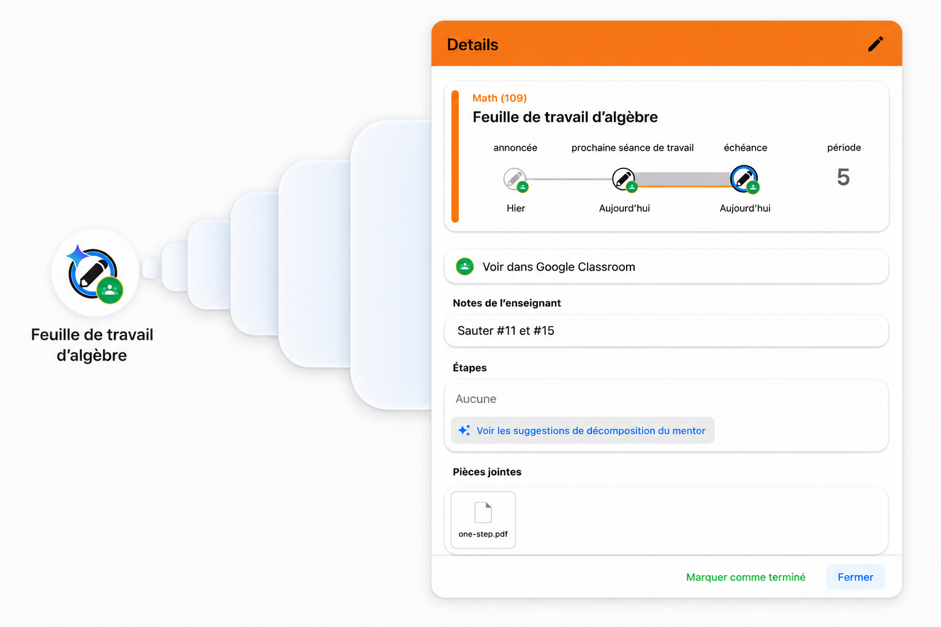Click the Fermer button

tap(855, 577)
